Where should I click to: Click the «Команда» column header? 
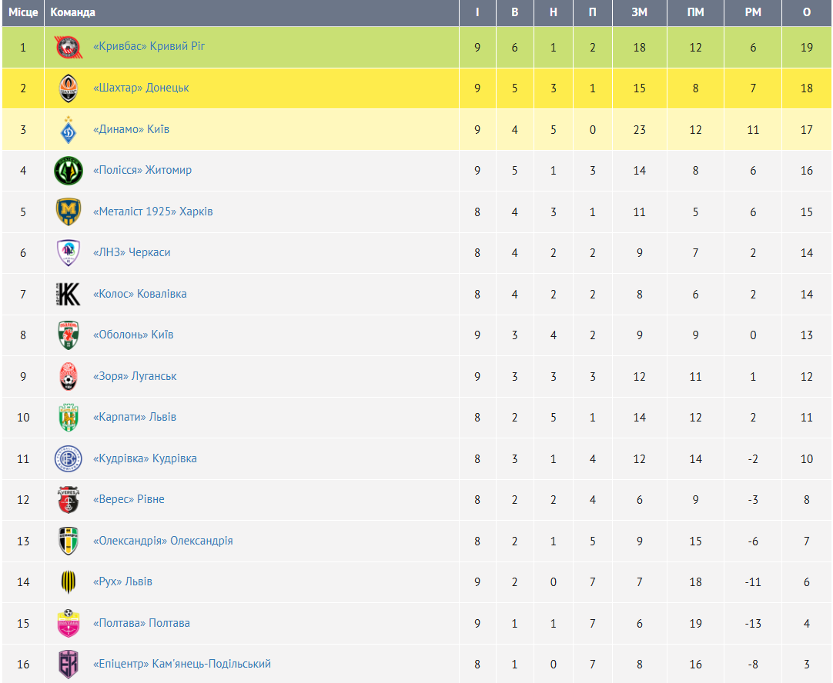(x=73, y=12)
